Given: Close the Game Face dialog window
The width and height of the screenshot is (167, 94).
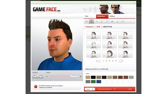Looking at the screenshot, I should [135, 3].
